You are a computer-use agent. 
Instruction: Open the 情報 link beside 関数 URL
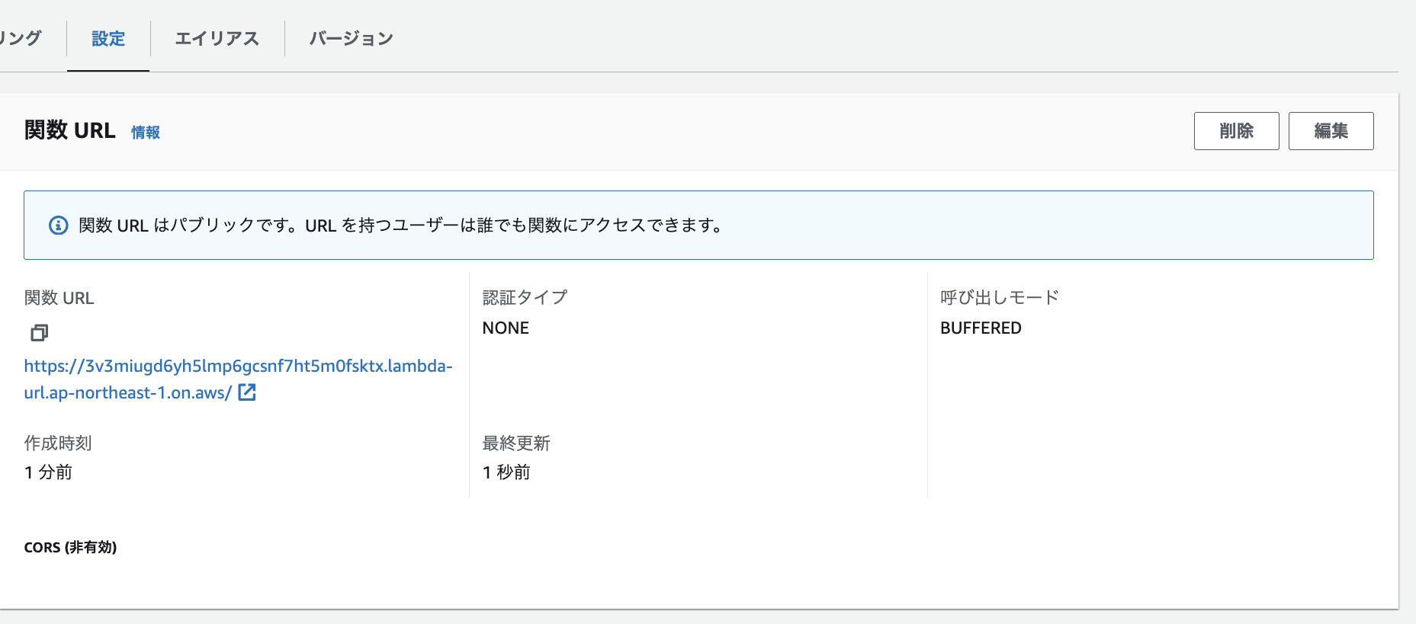pyautogui.click(x=146, y=133)
